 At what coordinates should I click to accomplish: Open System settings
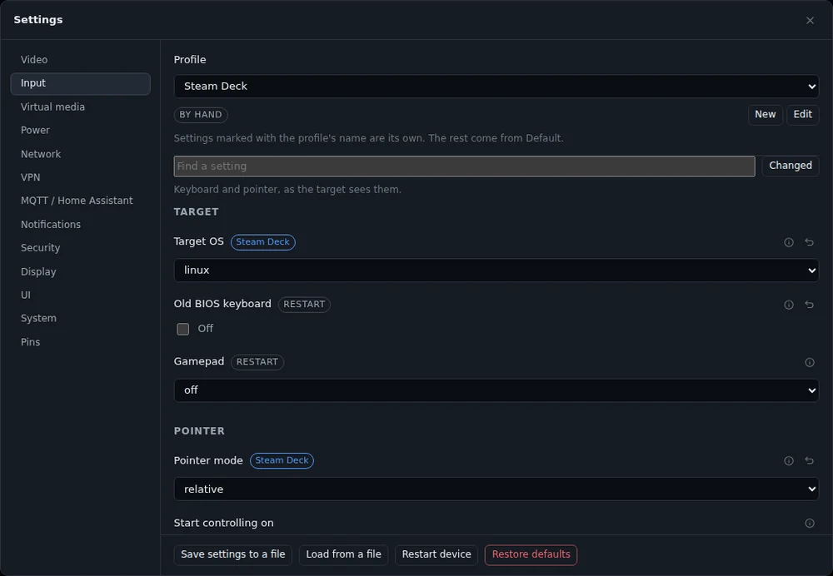pyautogui.click(x=80, y=319)
